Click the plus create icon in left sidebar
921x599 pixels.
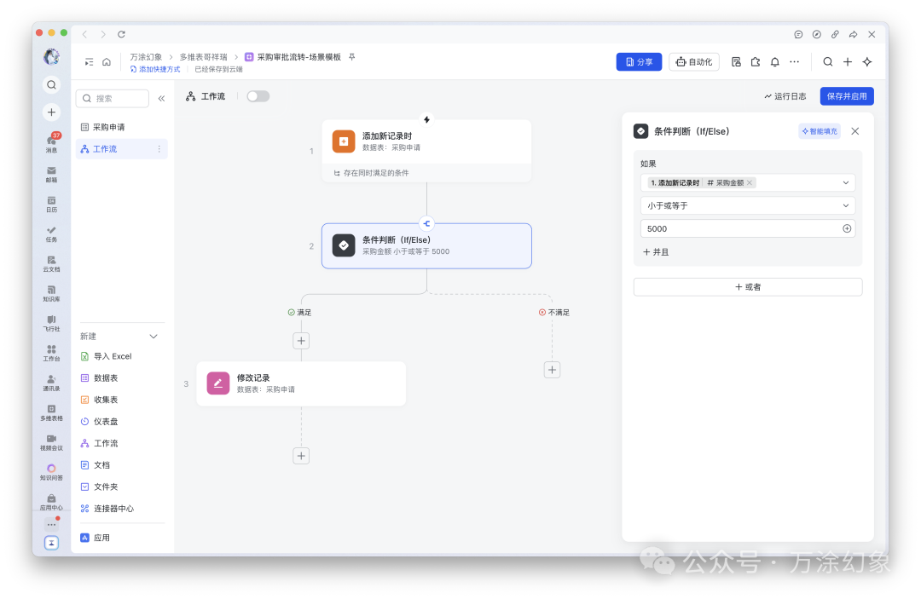[52, 112]
